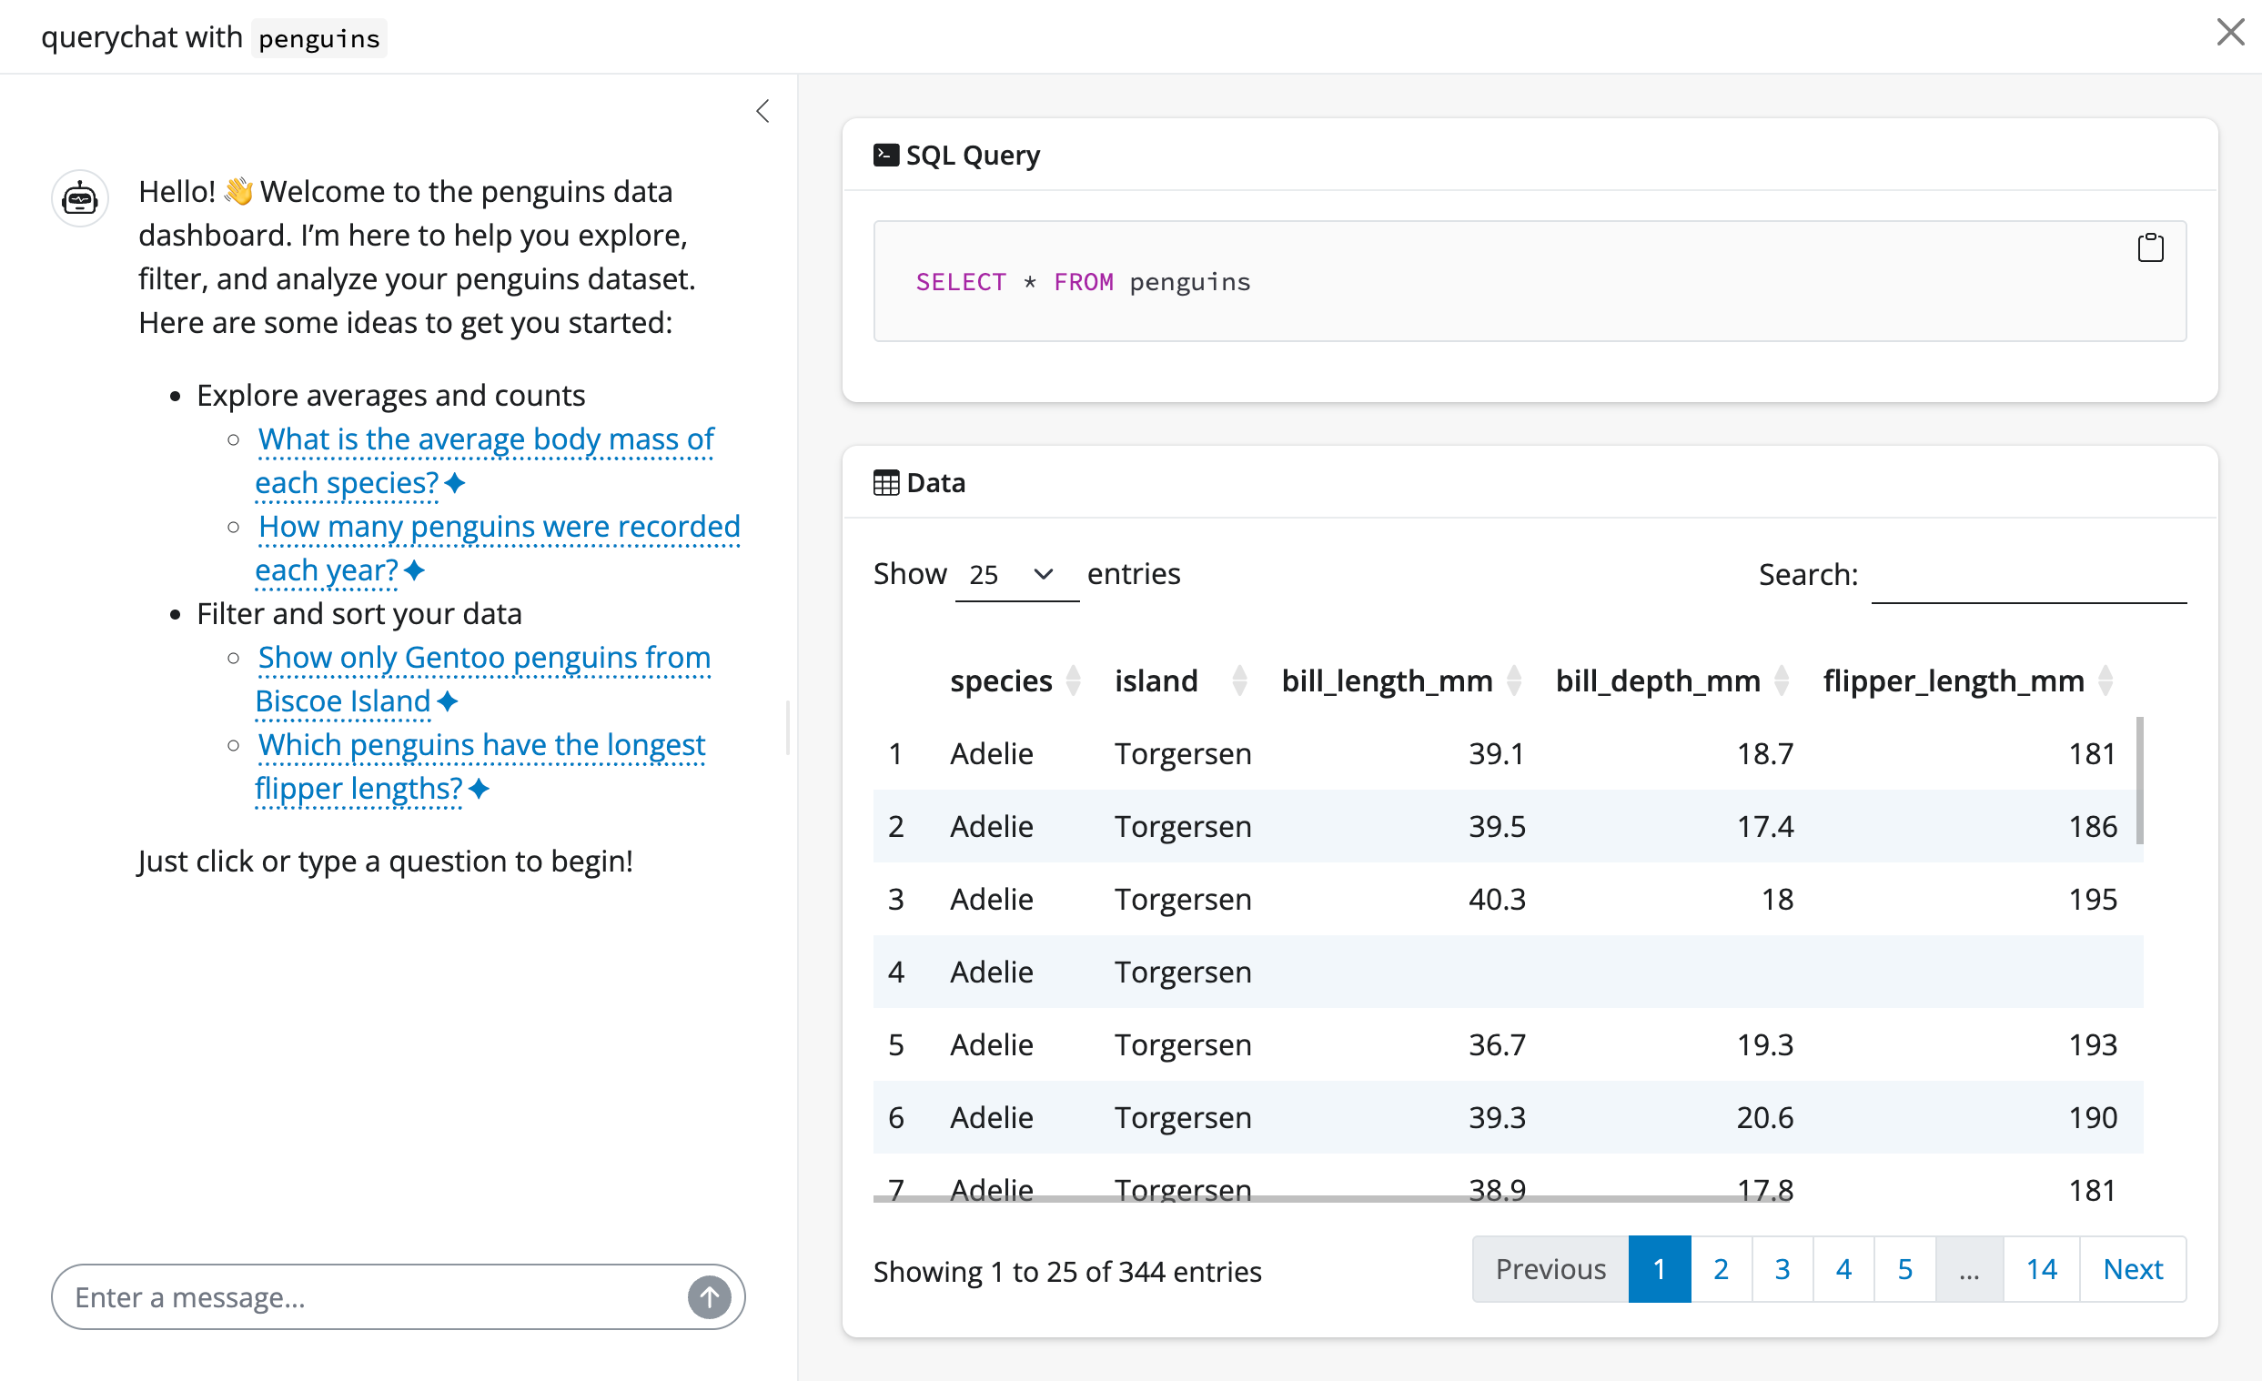Click the terminal icon beside SQL Query heading
This screenshot has height=1381, width=2262.
(886, 154)
